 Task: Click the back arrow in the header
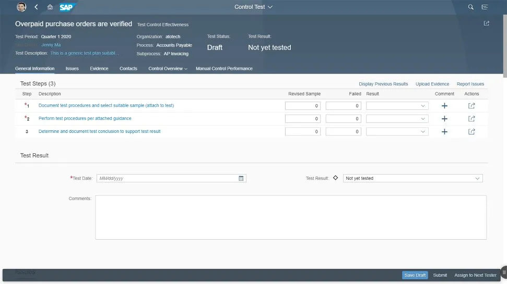pos(36,7)
